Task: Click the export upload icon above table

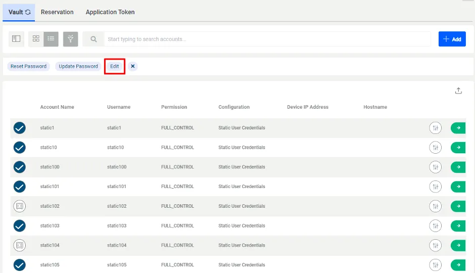Action: click(458, 90)
